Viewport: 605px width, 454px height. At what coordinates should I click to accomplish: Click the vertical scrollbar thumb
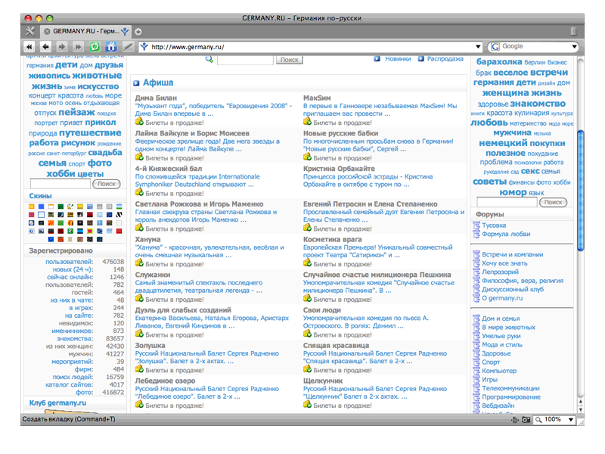(580, 191)
